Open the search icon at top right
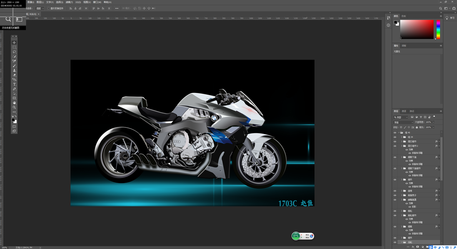This screenshot has width=457, height=249. (440, 8)
